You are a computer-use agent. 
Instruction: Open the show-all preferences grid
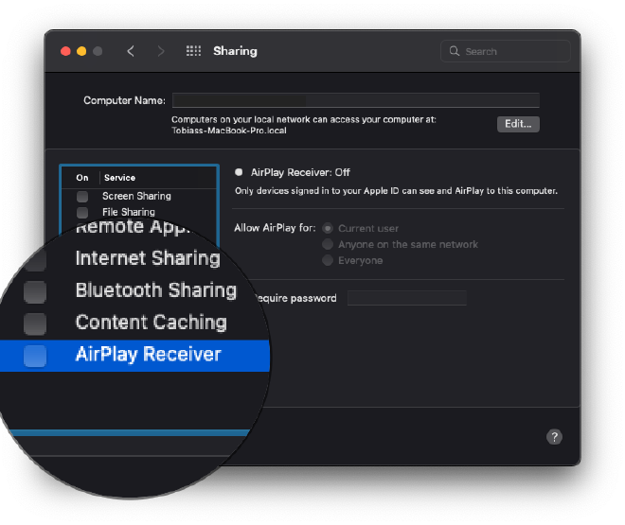tap(193, 51)
